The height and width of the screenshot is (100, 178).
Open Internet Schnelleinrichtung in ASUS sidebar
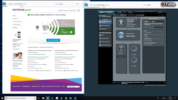105,16
